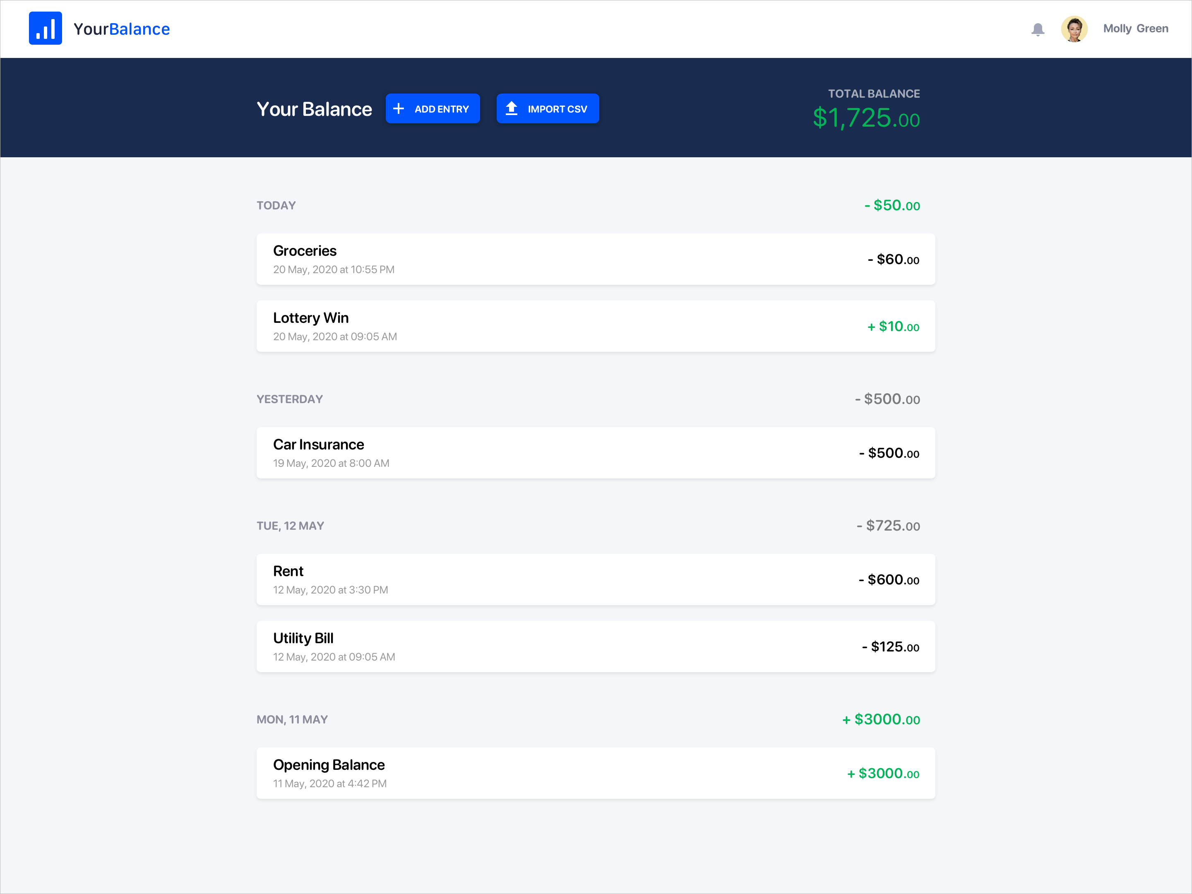Click the upload arrow icon on Import CSV
This screenshot has width=1192, height=894.
(512, 109)
